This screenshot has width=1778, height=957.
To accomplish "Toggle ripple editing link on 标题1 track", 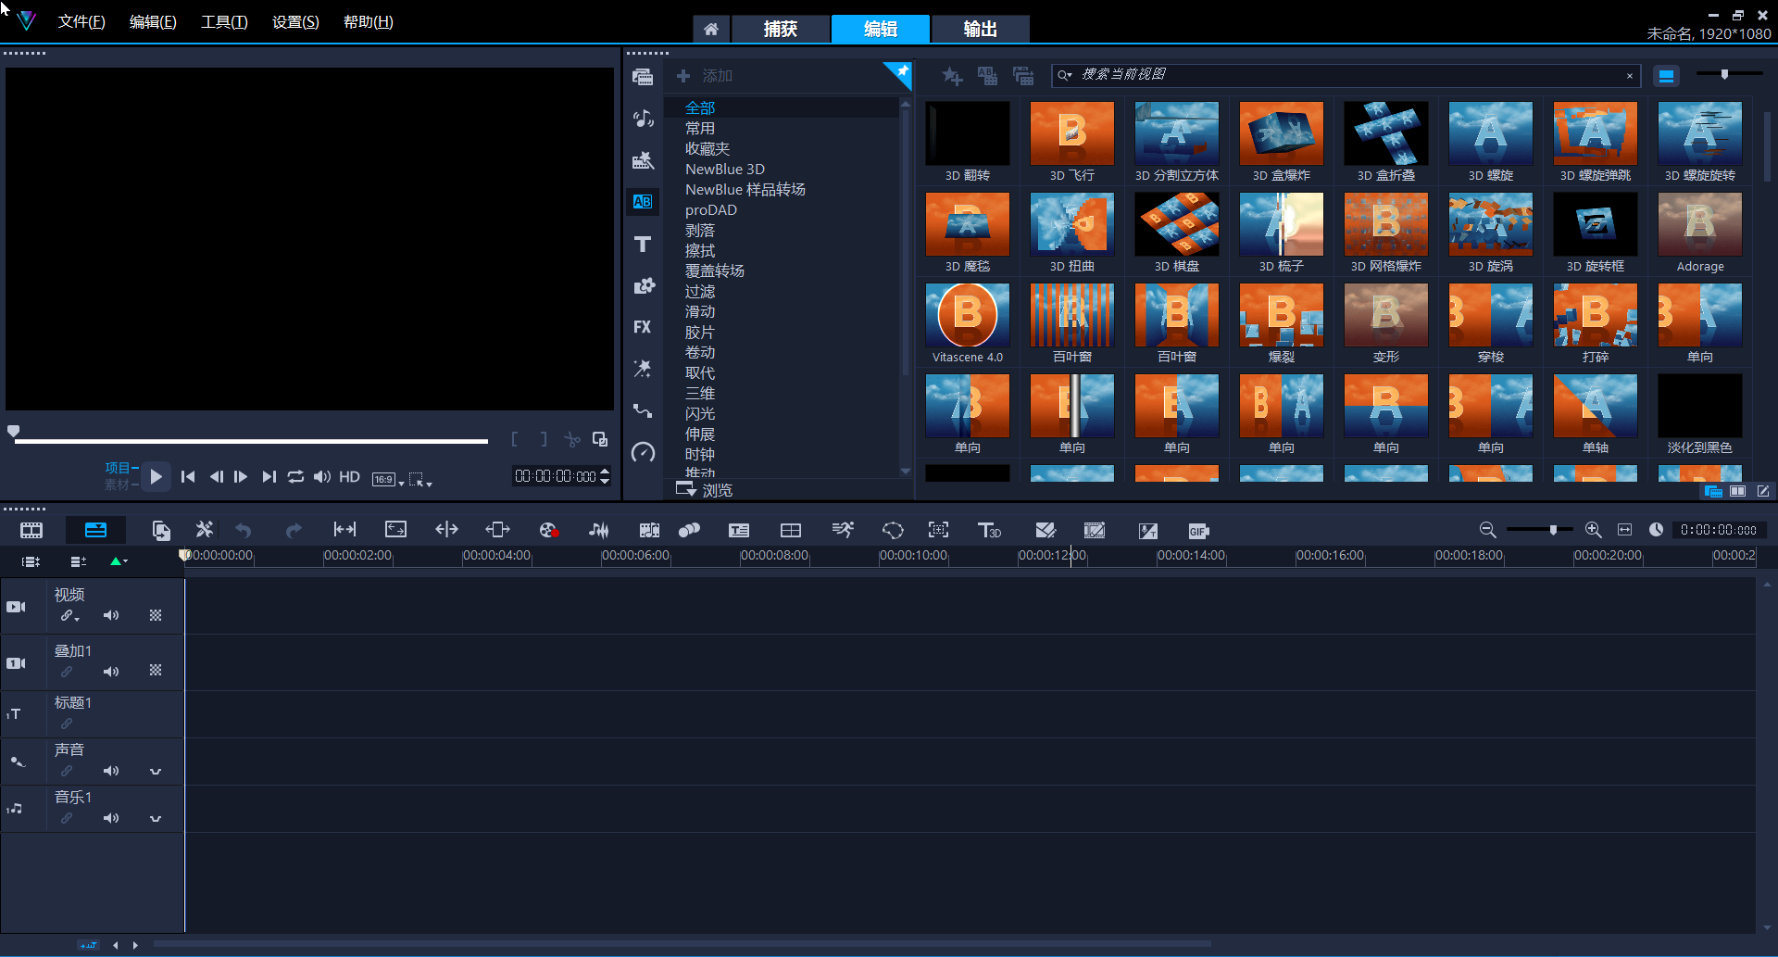I will (67, 724).
